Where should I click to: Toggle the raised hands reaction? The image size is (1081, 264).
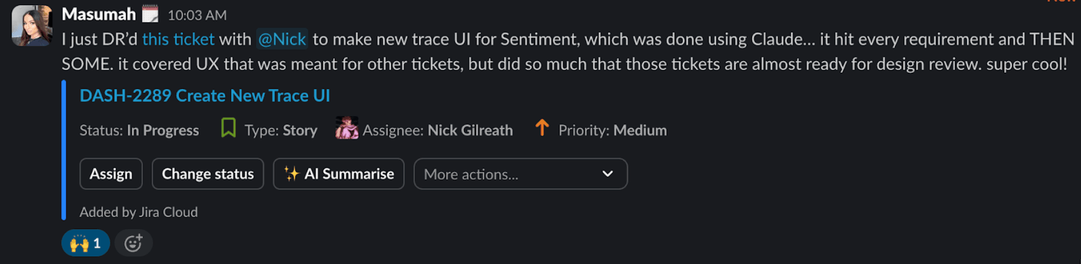85,243
